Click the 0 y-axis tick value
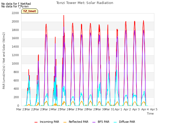 [x=18, y=106]
